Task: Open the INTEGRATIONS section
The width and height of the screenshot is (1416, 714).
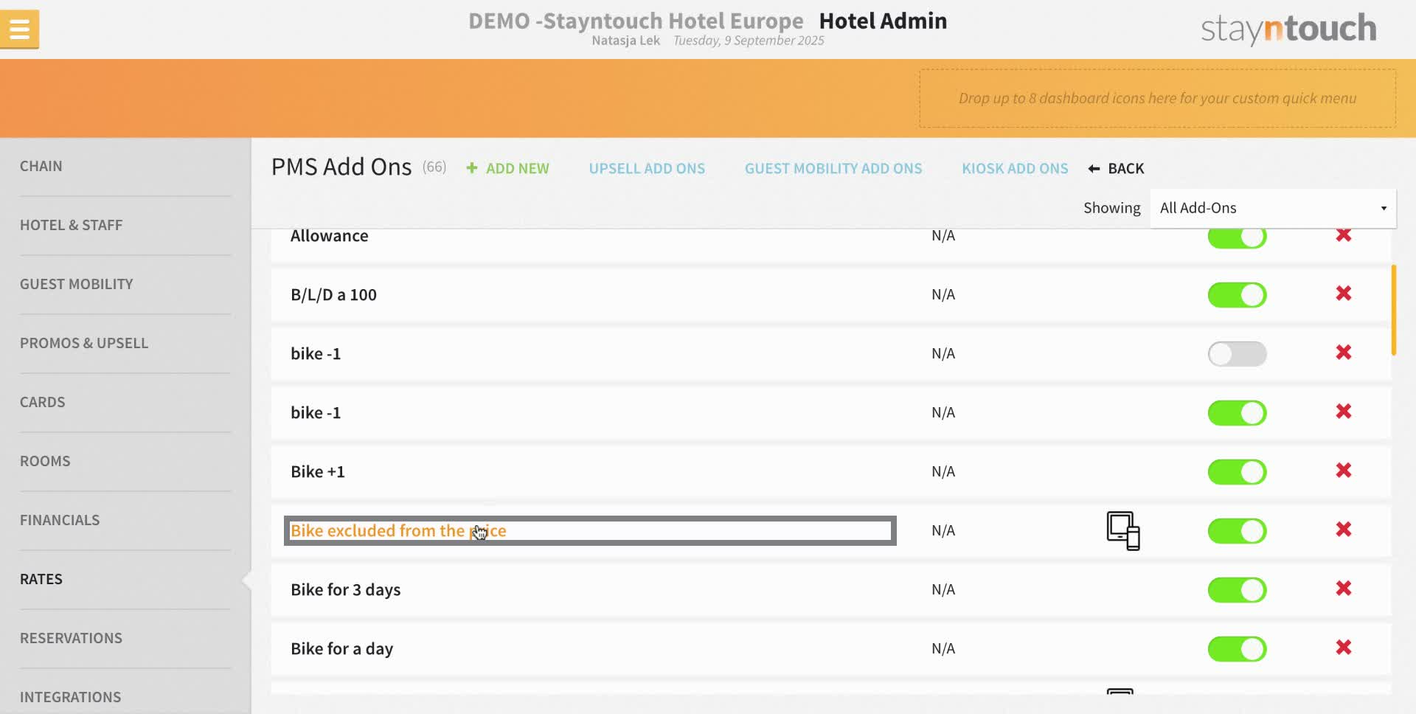Action: tap(71, 697)
